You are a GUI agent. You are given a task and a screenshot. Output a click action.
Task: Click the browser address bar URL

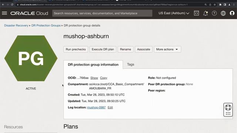point(104,5)
